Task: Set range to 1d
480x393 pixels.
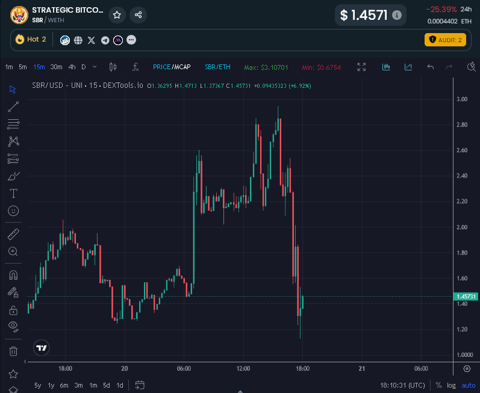Action: tap(120, 385)
